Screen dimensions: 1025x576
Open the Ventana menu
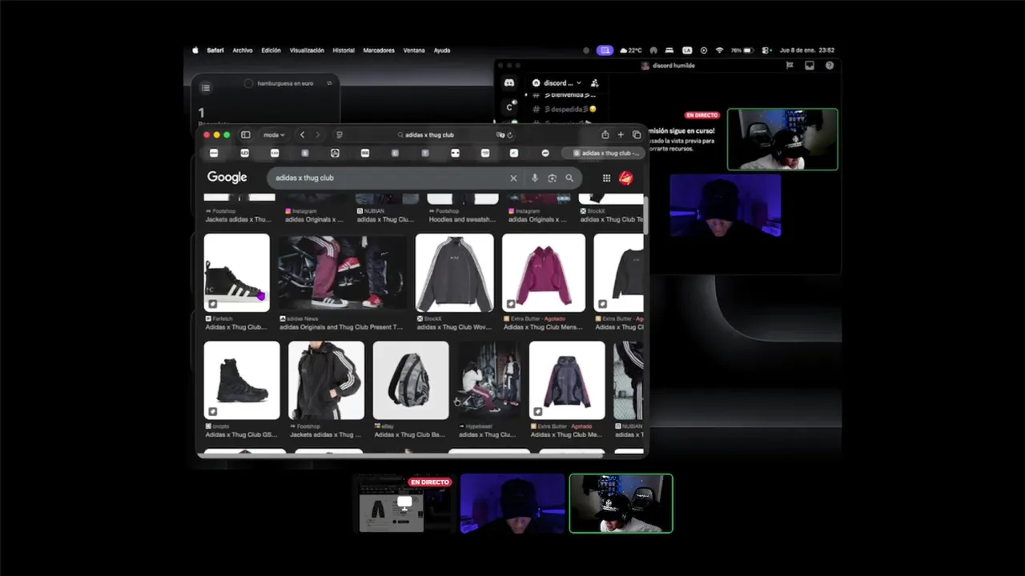point(414,50)
